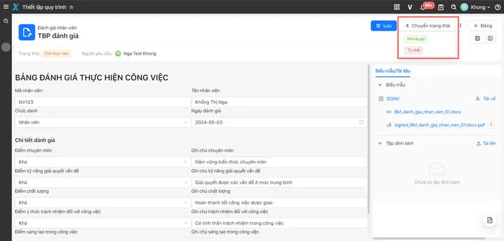This screenshot has height=241, width=504.
Task: Open the tasks clipboard icon
Action: [441, 7]
